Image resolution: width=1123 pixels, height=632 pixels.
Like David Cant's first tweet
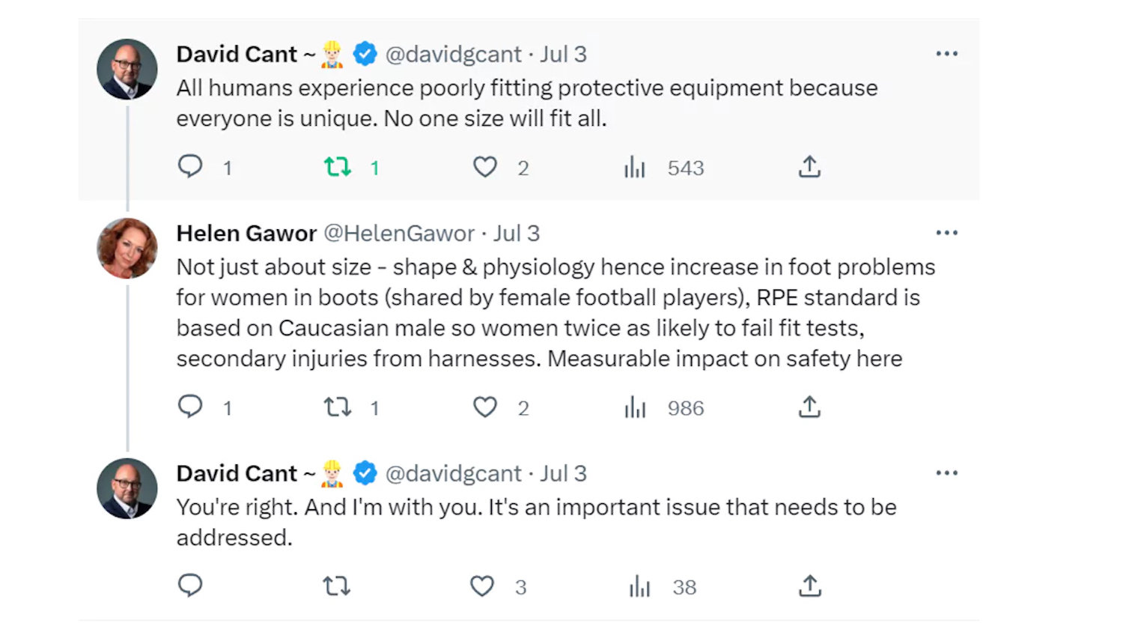point(485,166)
